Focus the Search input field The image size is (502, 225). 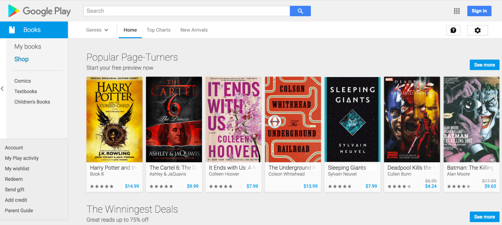coord(186,11)
